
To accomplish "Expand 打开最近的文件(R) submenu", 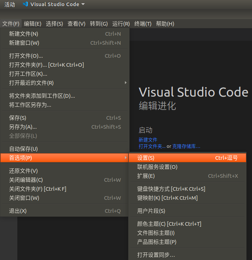I will (65, 83).
